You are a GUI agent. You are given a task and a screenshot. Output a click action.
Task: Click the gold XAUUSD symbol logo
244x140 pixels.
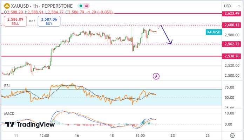coord(6,6)
